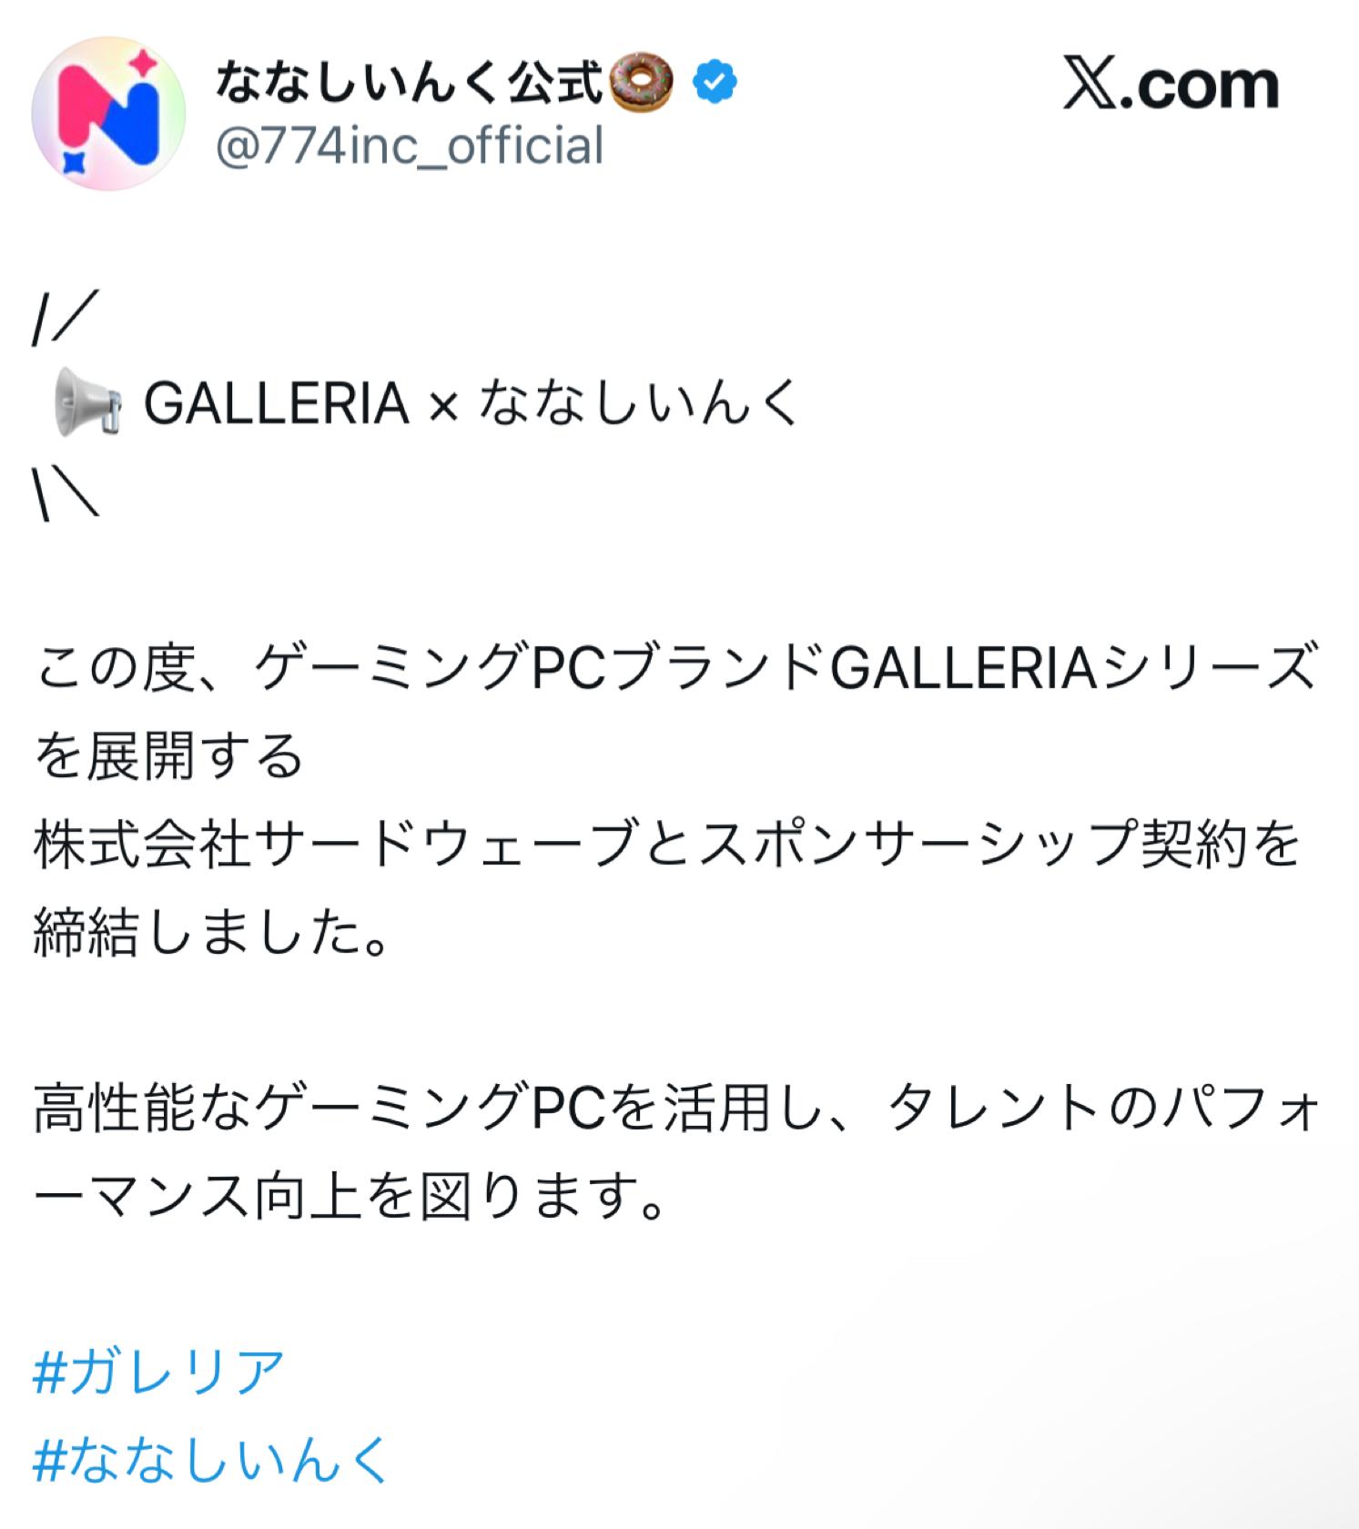Open the #ガレリア hashtag

pyautogui.click(x=159, y=1372)
